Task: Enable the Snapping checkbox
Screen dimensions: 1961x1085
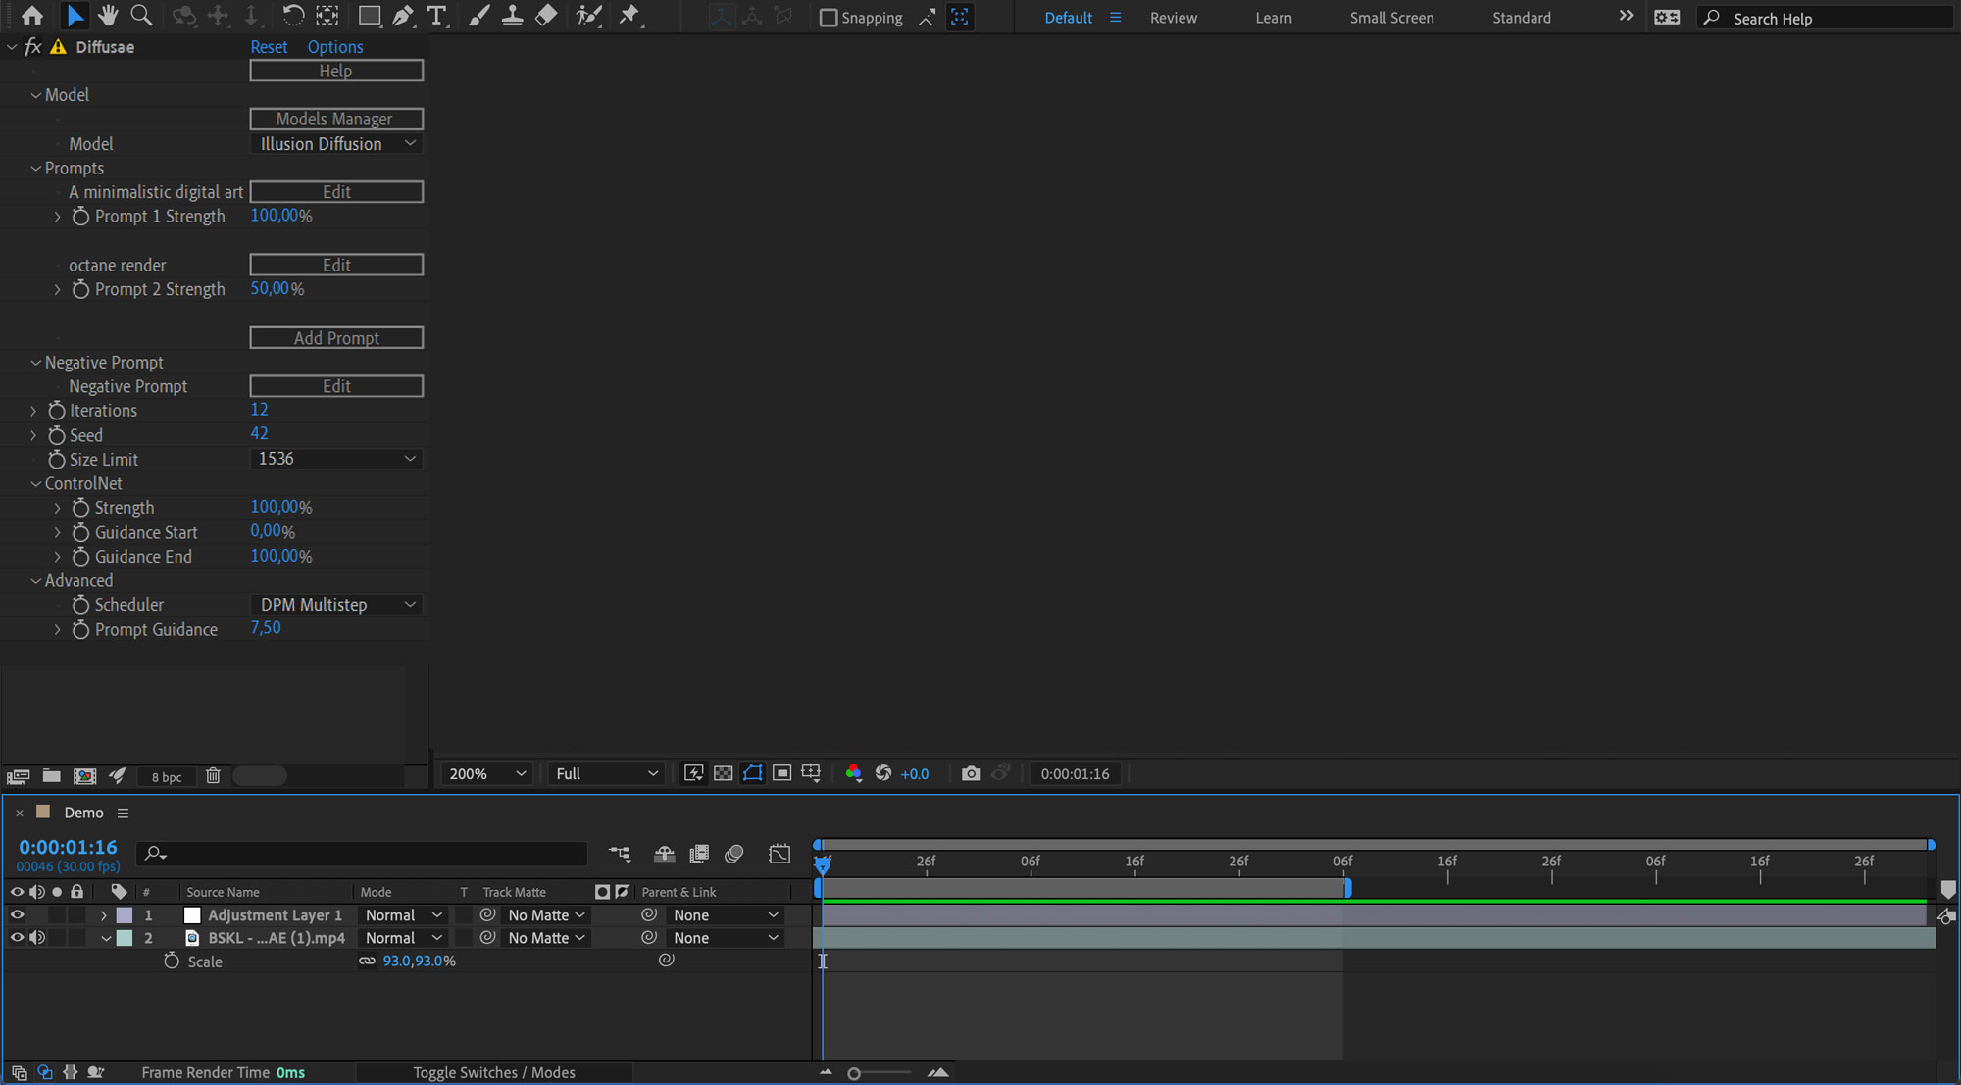Action: [829, 17]
